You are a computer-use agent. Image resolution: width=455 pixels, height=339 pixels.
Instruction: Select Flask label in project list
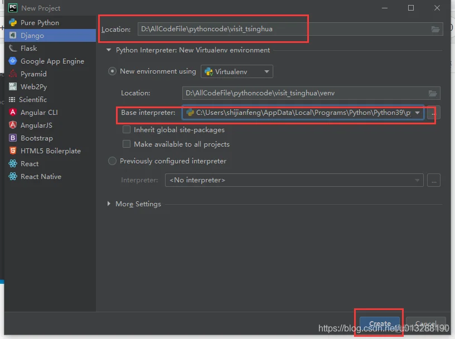point(29,48)
